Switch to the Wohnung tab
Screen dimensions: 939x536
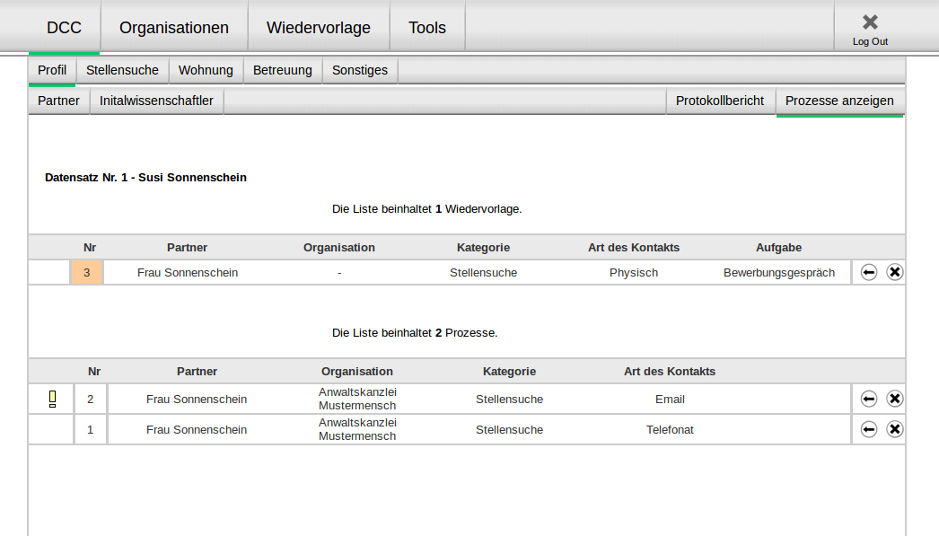206,70
